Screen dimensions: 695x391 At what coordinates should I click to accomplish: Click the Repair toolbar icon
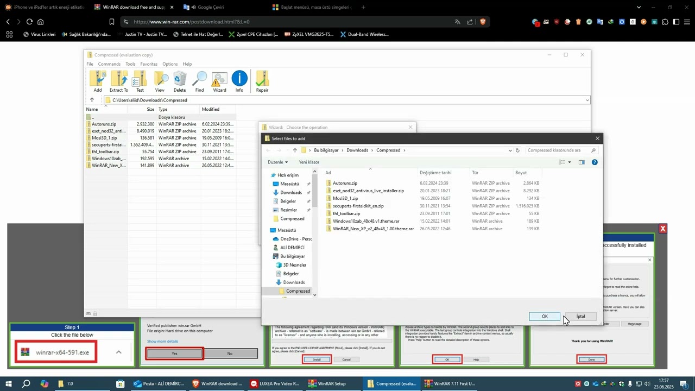pos(262,81)
